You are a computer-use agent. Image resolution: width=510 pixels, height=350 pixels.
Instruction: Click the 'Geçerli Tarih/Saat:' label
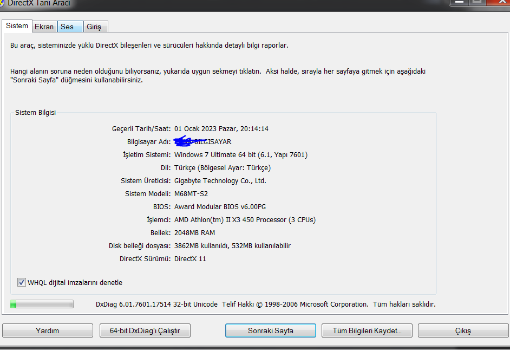[x=141, y=128]
